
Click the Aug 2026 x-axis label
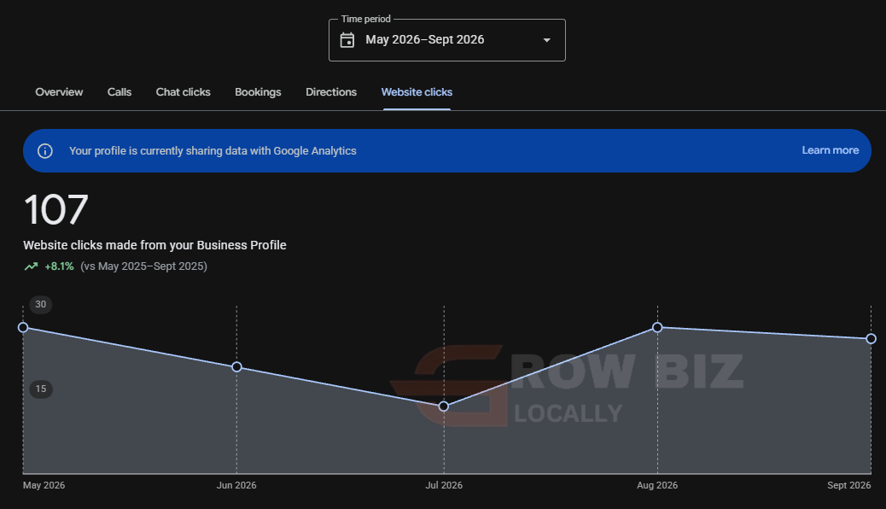[x=657, y=485]
